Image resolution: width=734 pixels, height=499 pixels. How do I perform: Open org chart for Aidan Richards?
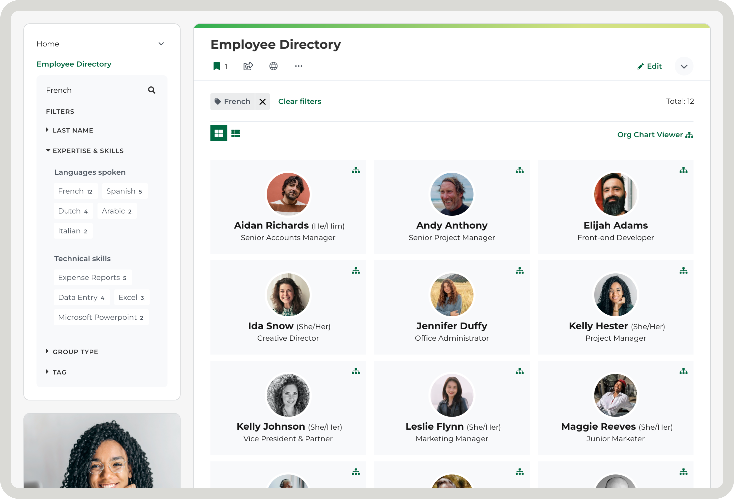356,170
